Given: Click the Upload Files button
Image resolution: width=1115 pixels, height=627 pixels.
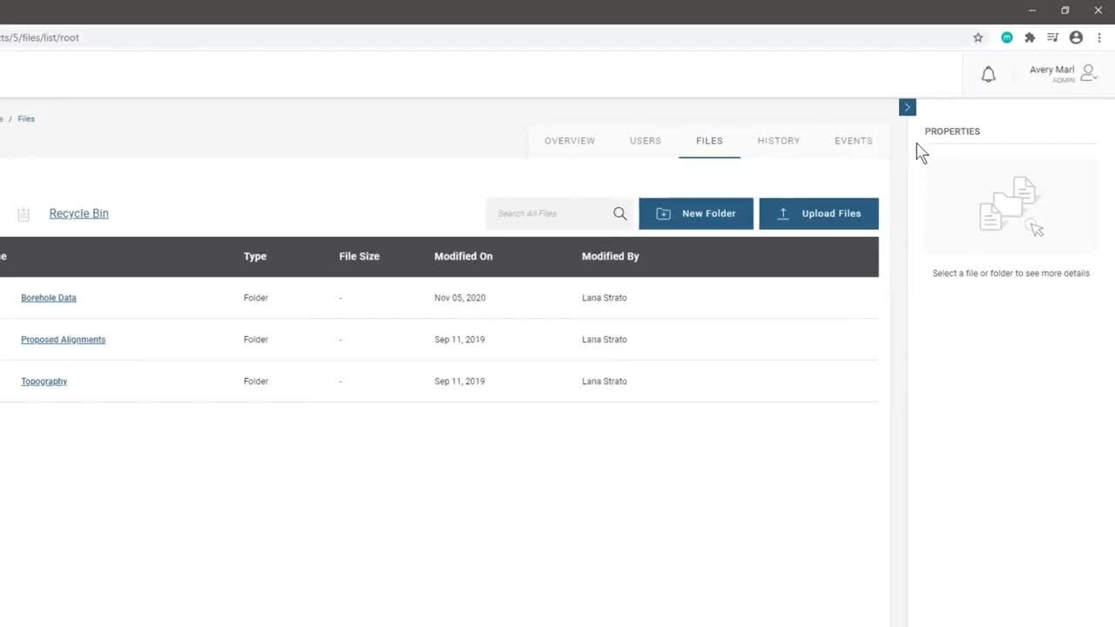Looking at the screenshot, I should (819, 213).
